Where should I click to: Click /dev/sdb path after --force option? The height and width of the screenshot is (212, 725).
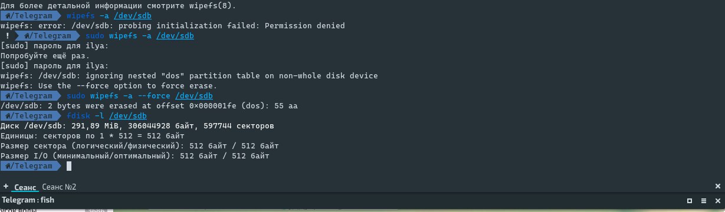tap(195, 96)
